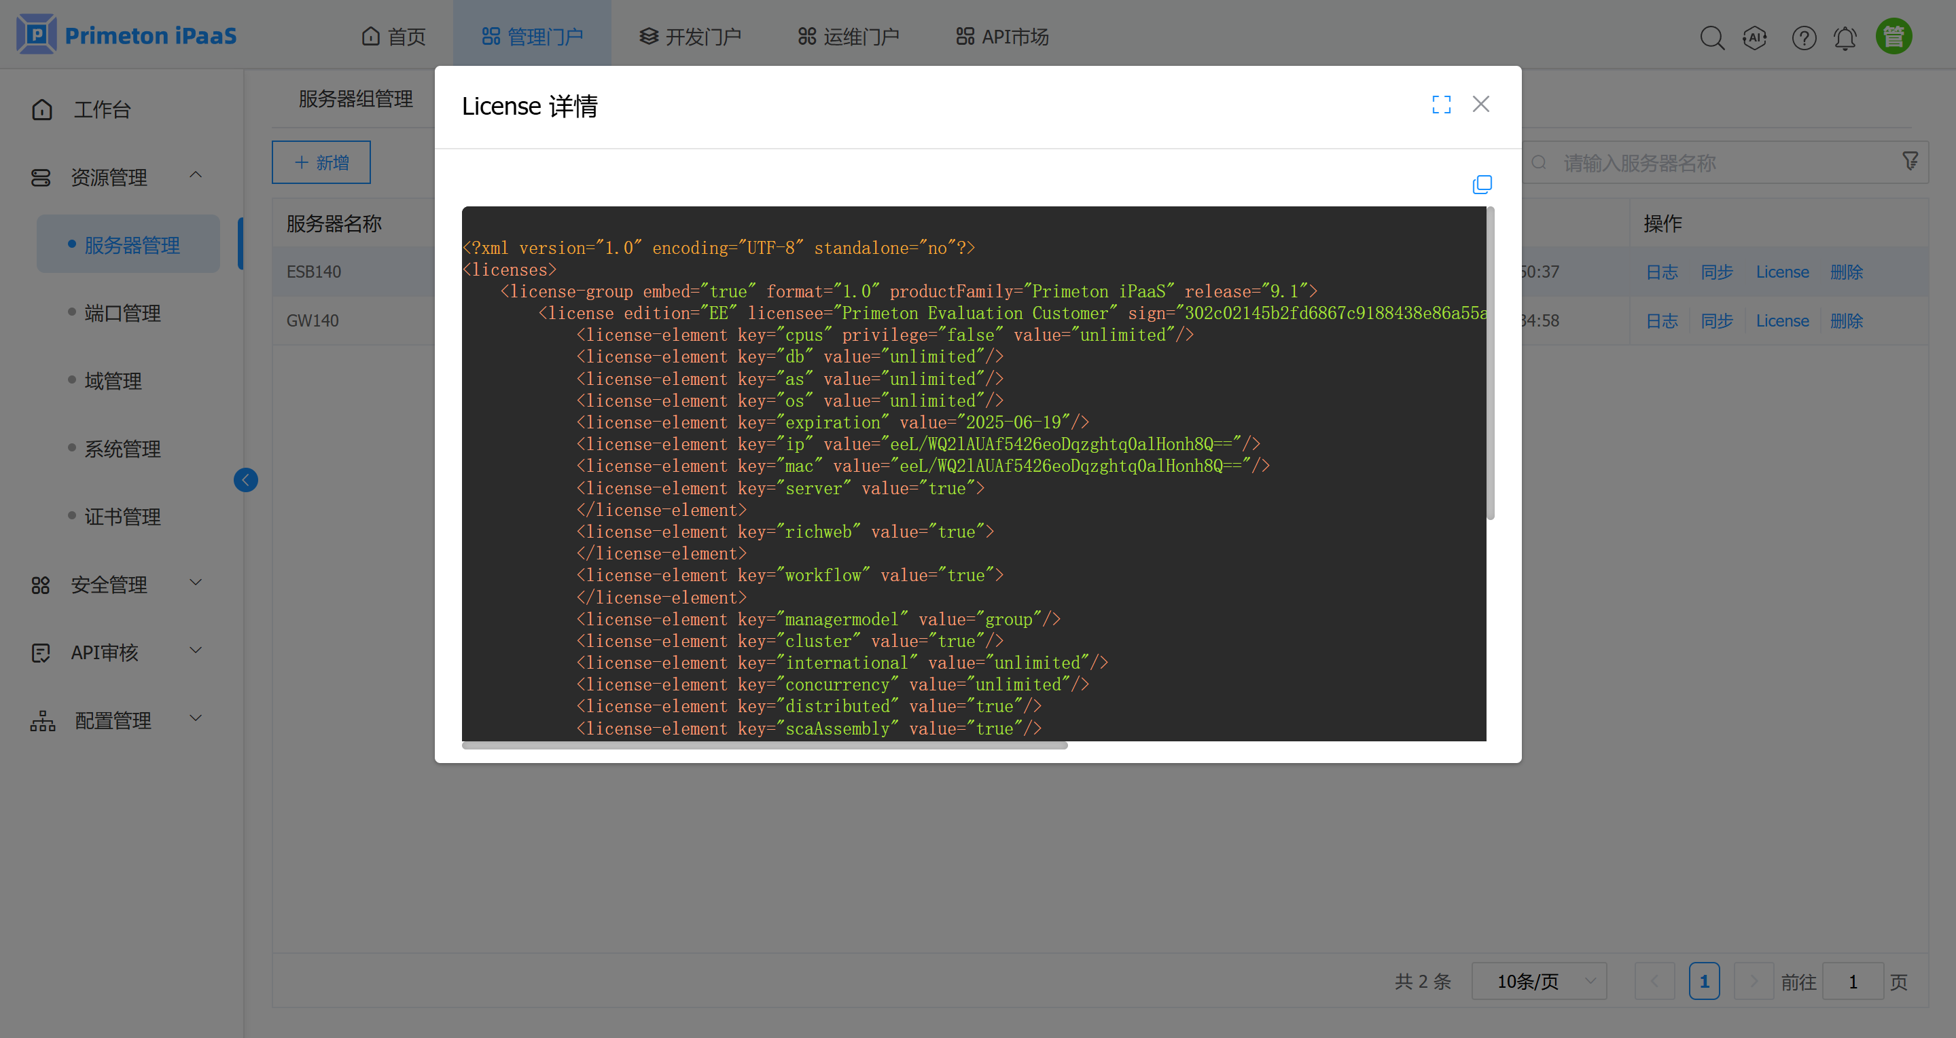1956x1038 pixels.
Task: Open the search magnifier in header
Action: coord(1711,37)
